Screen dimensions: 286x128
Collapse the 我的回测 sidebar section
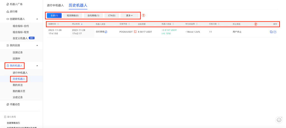point(37,45)
